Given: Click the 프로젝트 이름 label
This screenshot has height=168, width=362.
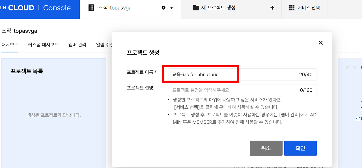Looking at the screenshot, I should [140, 72].
